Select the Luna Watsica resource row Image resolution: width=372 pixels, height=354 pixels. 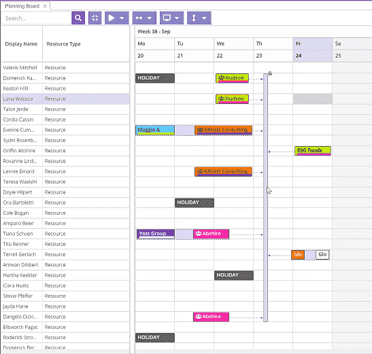pyautogui.click(x=65, y=99)
